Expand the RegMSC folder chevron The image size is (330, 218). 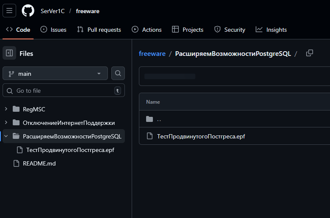click(6, 109)
